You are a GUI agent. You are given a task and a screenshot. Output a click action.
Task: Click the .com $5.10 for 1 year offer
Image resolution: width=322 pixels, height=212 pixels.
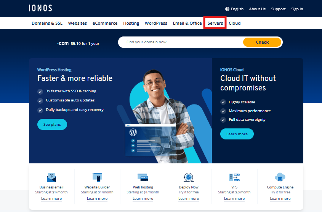pyautogui.click(x=78, y=43)
